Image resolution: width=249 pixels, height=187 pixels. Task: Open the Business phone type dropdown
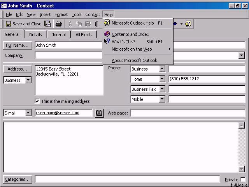pyautogui.click(x=162, y=69)
